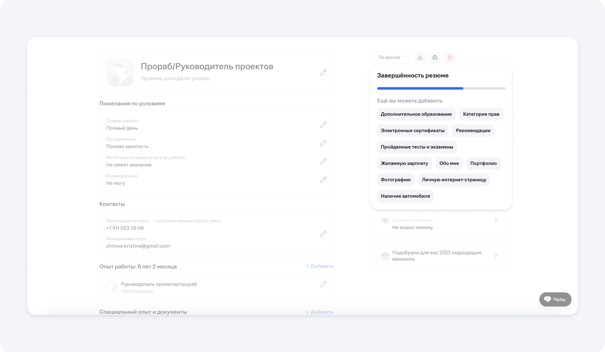Expand the resume visibility chevron arrow
This screenshot has height=352, width=605.
coord(496,220)
